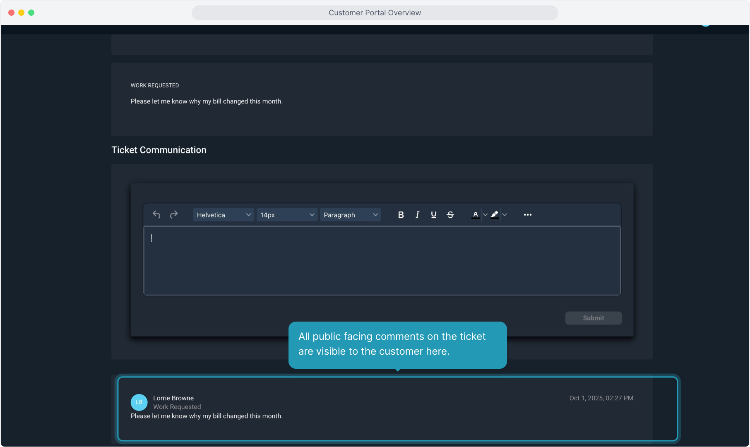
Task: Click inside the comment text area
Action: [x=382, y=261]
